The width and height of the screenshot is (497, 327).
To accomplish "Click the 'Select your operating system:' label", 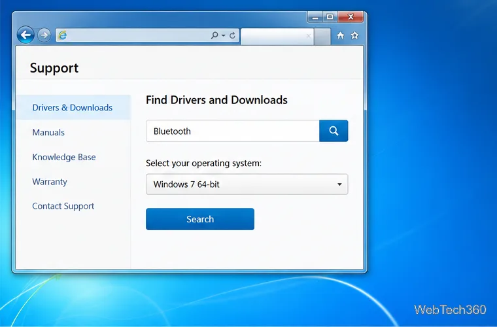I will tap(204, 163).
